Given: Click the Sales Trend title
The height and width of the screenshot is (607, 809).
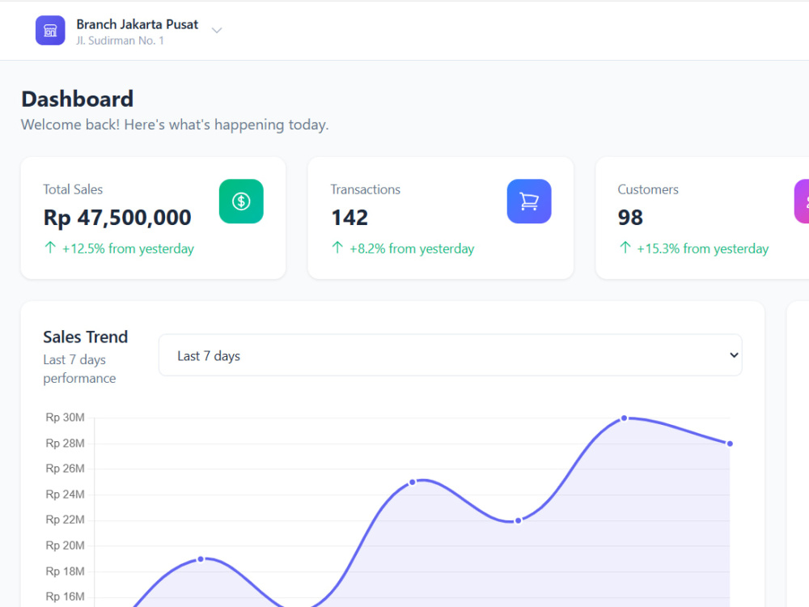Looking at the screenshot, I should tap(86, 337).
